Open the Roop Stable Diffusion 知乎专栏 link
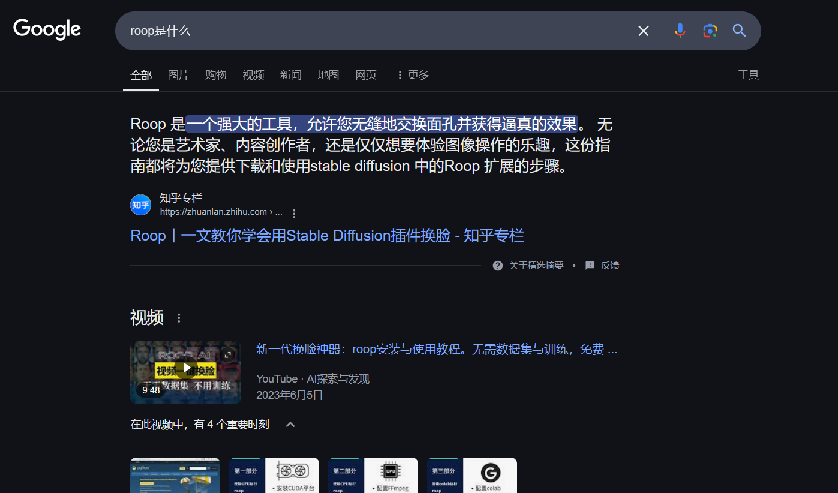This screenshot has height=493, width=838. (x=327, y=235)
